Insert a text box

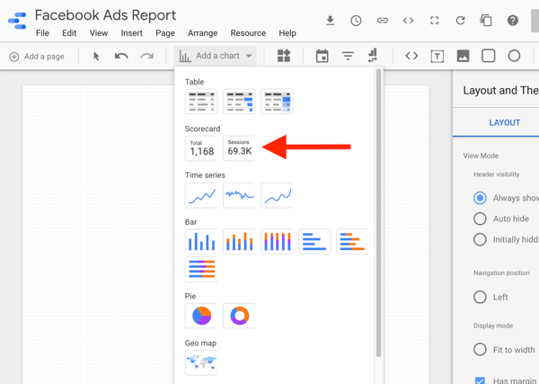437,56
